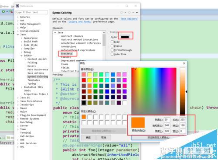Expand the General preferences node
This screenshot has height=160, width=218.
point(18,17)
